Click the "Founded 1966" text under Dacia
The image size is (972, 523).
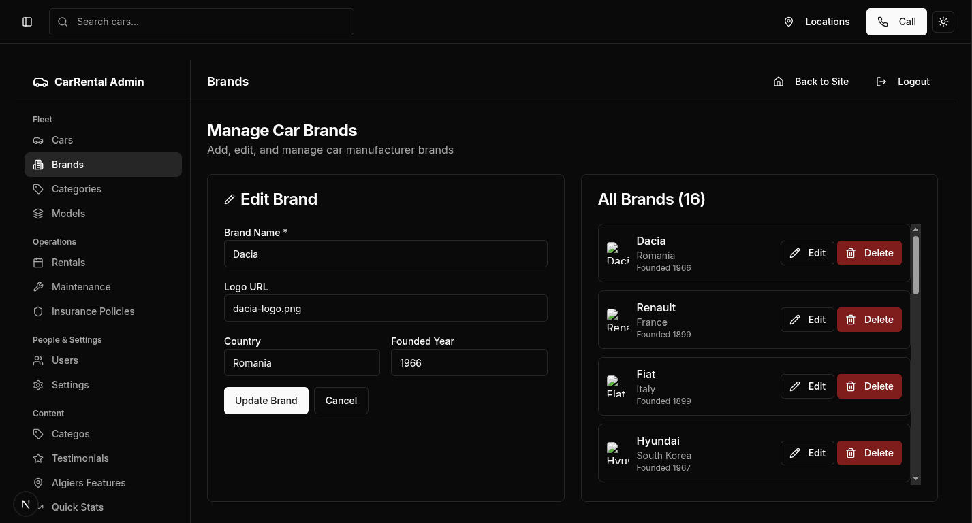coord(664,268)
